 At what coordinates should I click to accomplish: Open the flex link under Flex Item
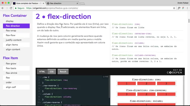tap(16, 78)
